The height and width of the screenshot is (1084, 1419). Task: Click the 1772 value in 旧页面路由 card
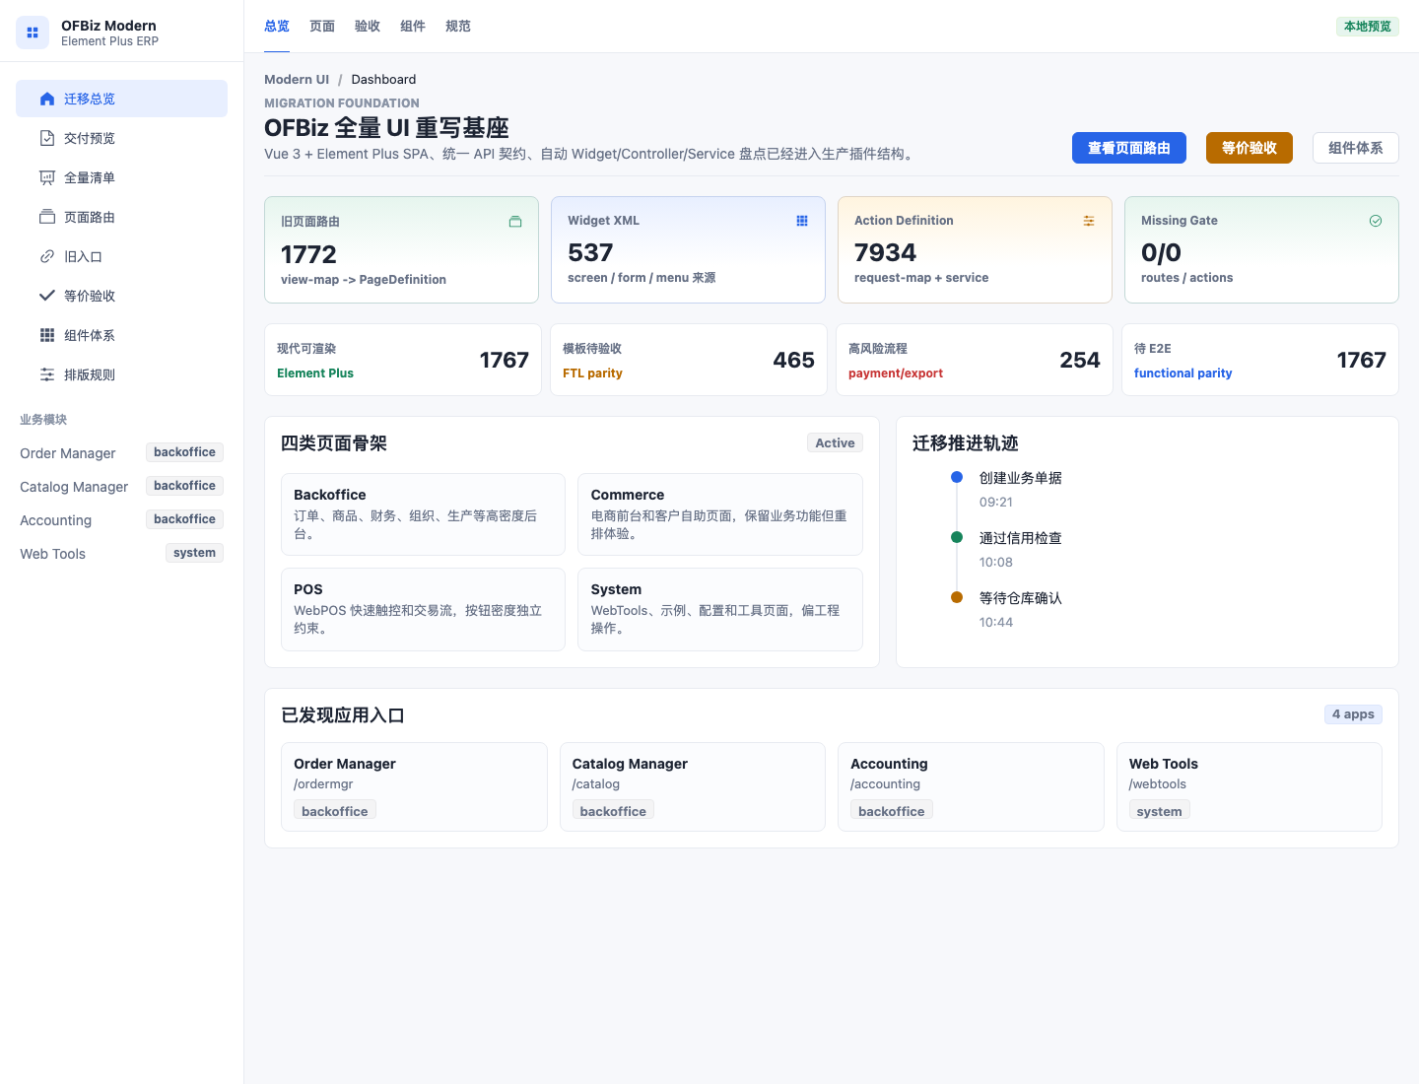(308, 254)
